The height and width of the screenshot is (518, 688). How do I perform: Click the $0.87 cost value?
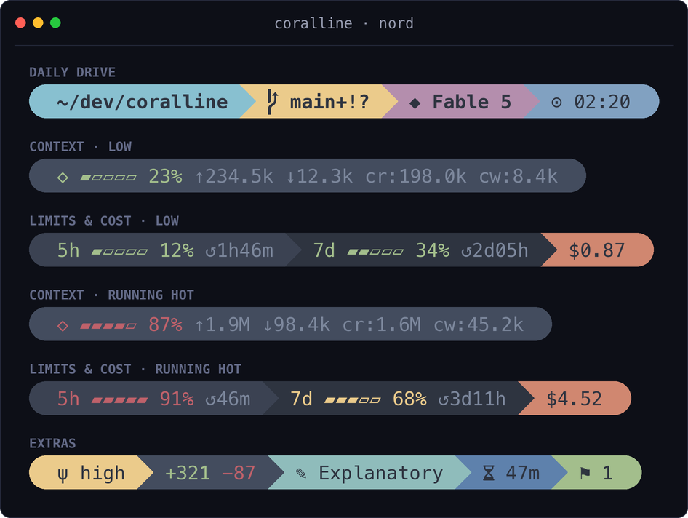[x=597, y=250]
